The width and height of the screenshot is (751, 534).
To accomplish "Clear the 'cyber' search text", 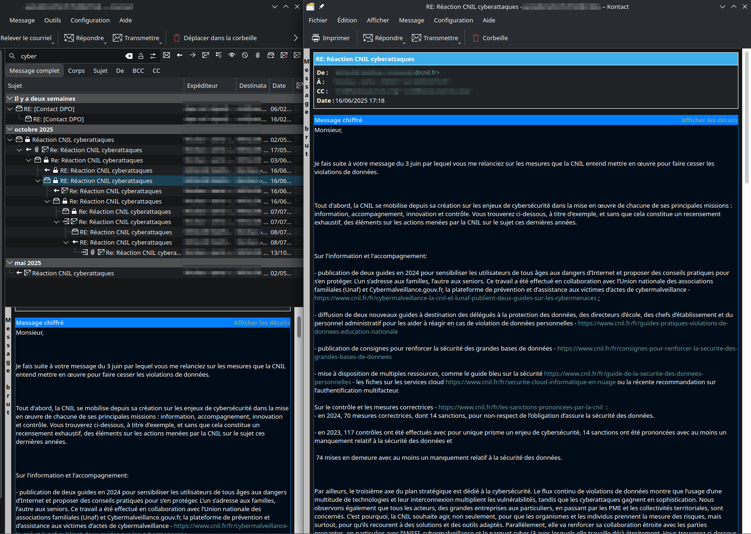I will [129, 56].
